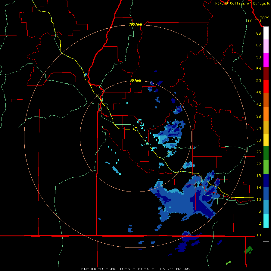271x271 pixels.
Task: Click the legend value label '2'
Action: [x=260, y=223]
